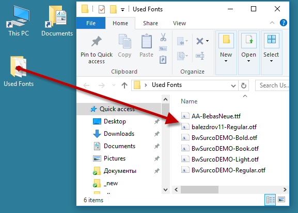Screen dimensions: 298x213
Task: Click the address bar Used Fonts path
Action: 167,85
